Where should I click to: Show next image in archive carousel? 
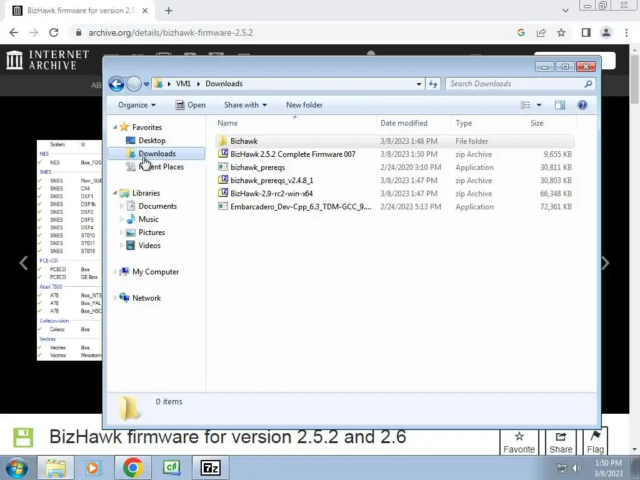coord(606,263)
